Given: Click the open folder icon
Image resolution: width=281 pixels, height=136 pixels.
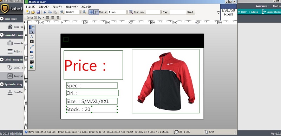Looking at the screenshot, I should [33, 12].
